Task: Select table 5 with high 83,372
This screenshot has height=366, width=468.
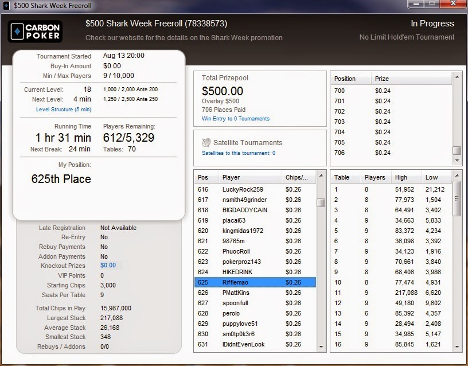Action: click(391, 231)
